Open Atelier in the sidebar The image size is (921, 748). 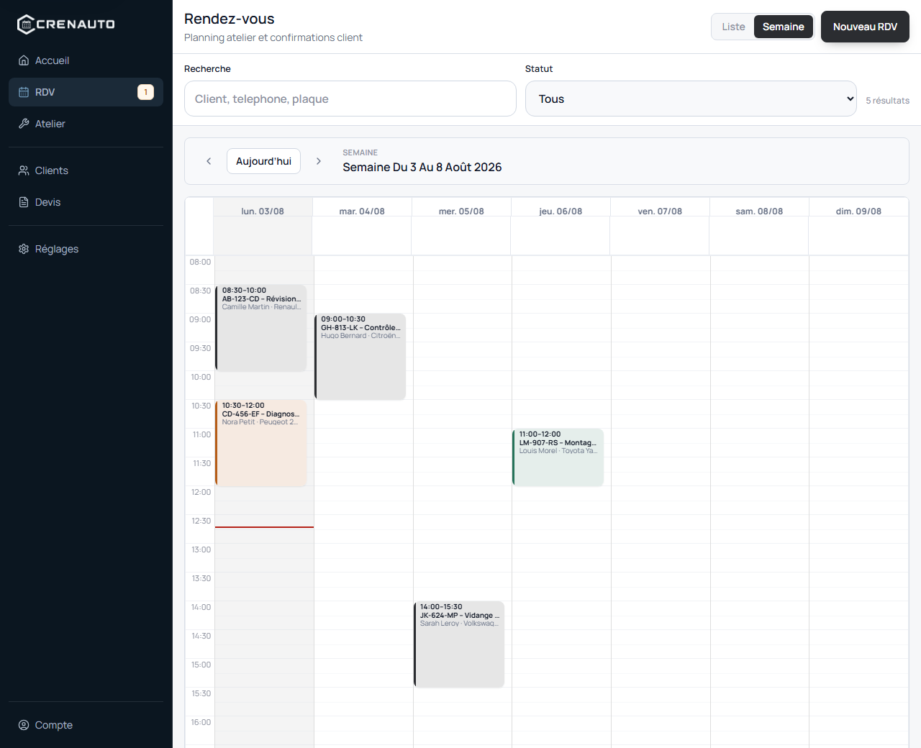86,124
